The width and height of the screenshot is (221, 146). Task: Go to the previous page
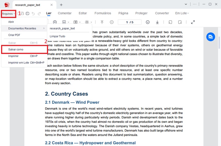tap(112, 22)
